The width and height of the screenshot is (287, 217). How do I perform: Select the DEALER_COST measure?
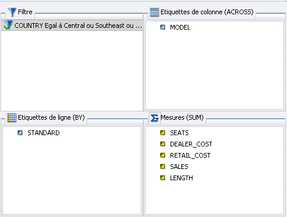[191, 144]
